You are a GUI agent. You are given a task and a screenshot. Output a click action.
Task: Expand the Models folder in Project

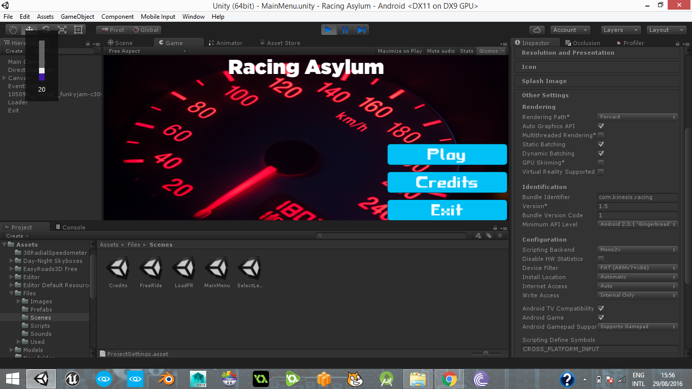pos(12,350)
